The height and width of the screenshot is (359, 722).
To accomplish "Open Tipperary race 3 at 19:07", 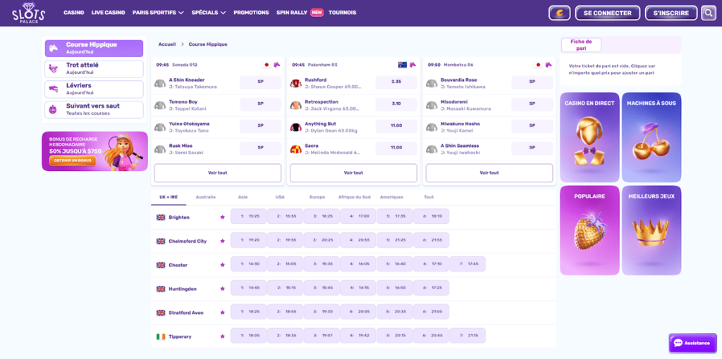I will [x=322, y=336].
